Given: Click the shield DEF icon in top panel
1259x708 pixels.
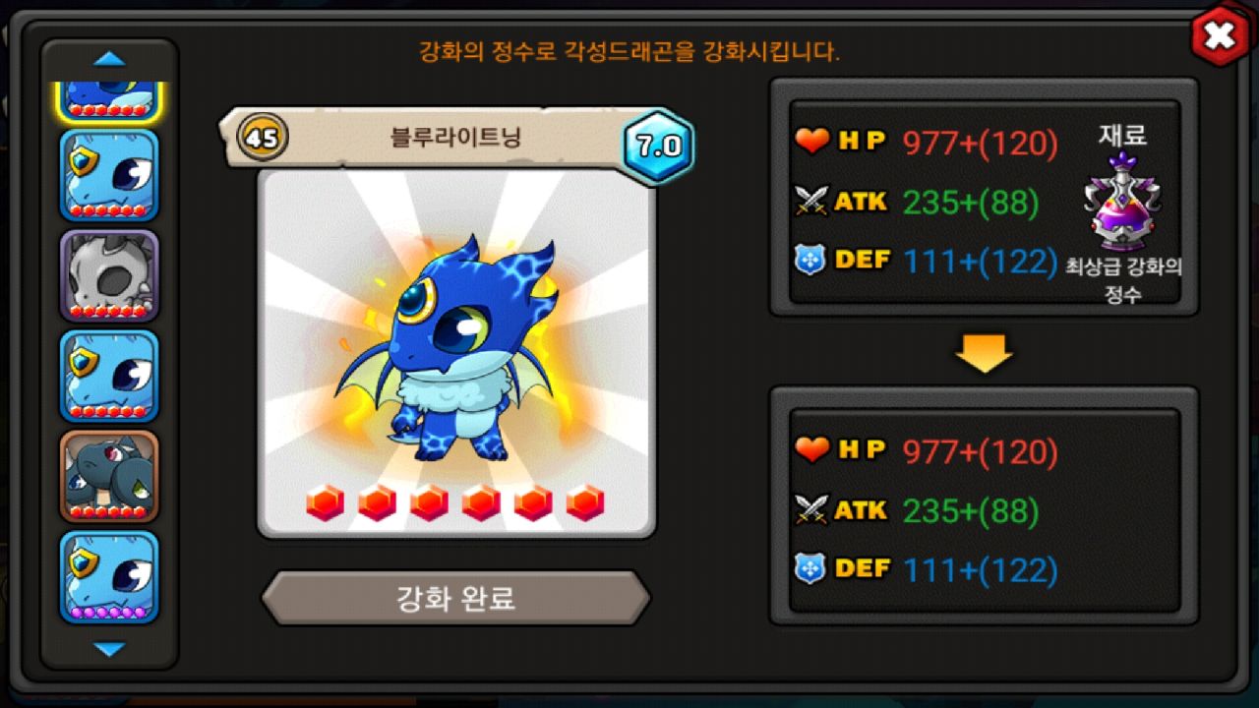Looking at the screenshot, I should click(810, 261).
